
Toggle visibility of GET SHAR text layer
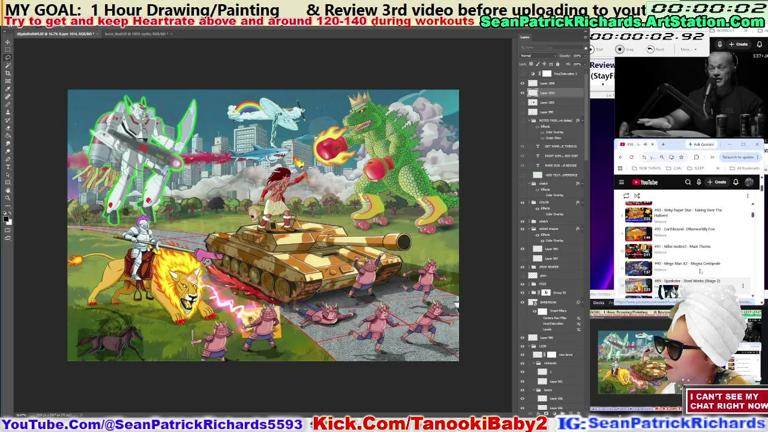click(x=522, y=146)
